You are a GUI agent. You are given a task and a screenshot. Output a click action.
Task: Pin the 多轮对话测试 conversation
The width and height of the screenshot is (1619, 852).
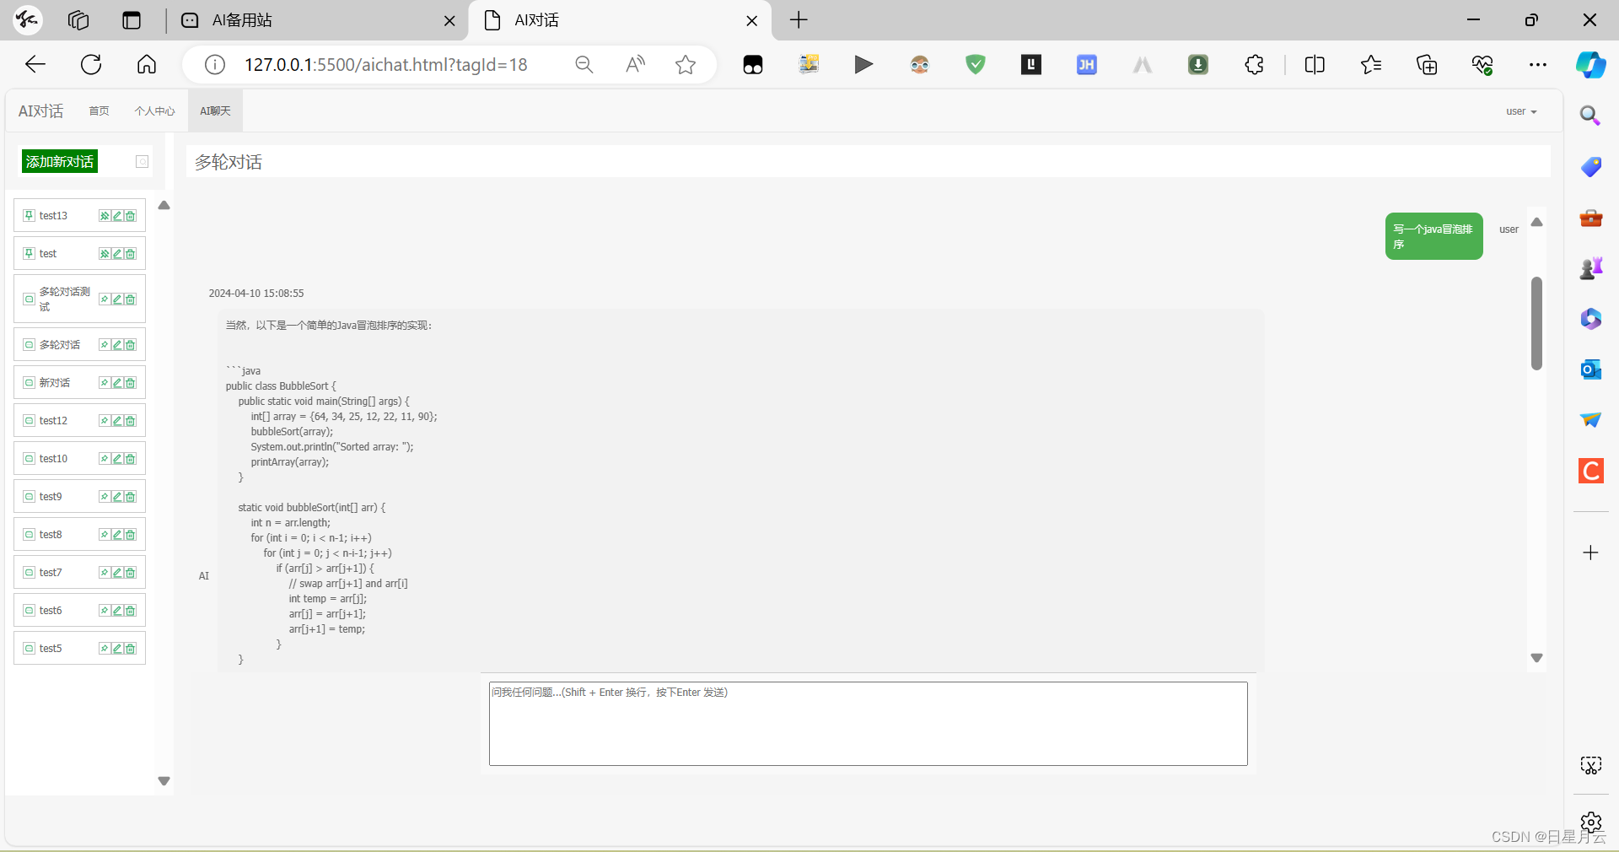point(105,299)
